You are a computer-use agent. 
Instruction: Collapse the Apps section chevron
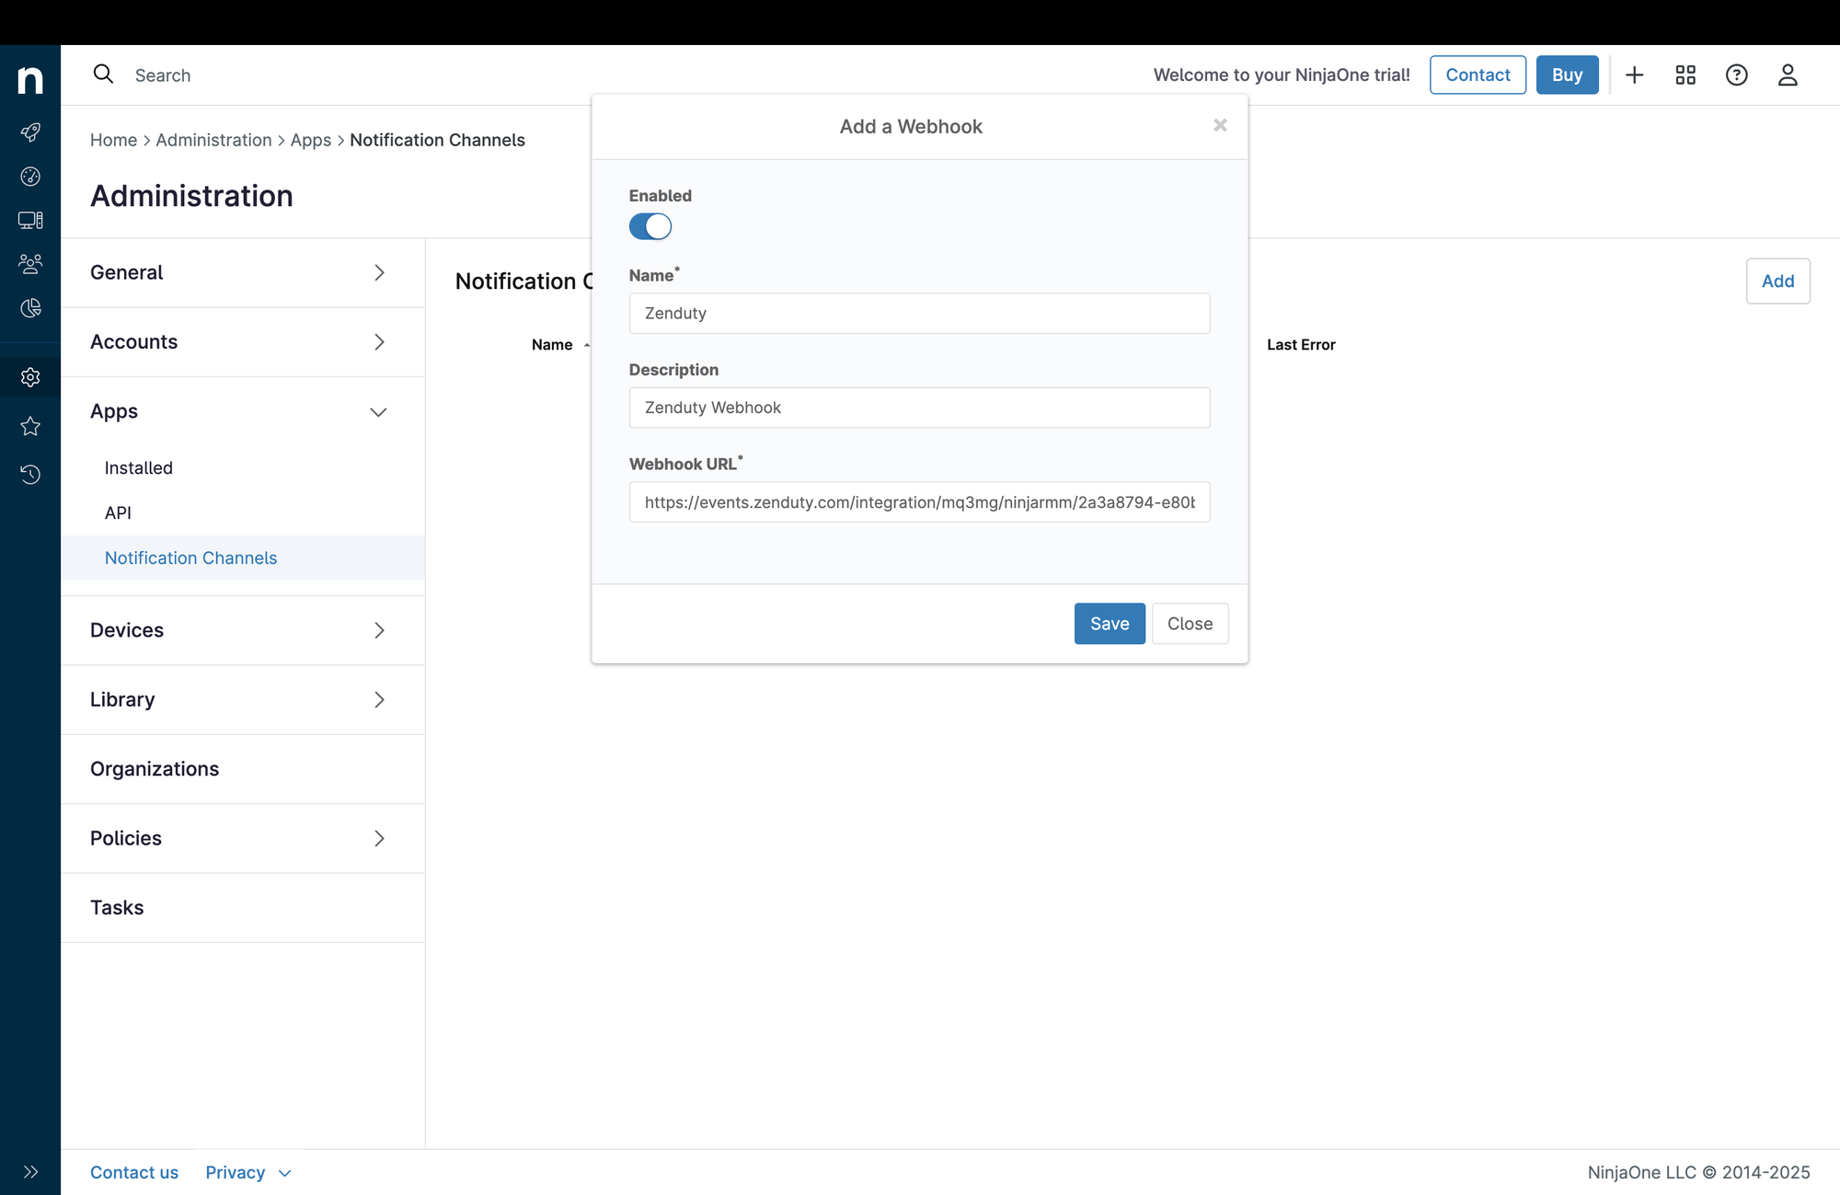click(378, 412)
